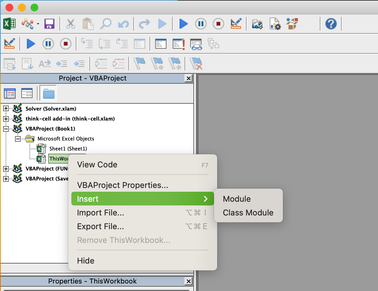Click Break (pause) in the top toolbar row
The width and height of the screenshot is (378, 291).
[x=201, y=24]
